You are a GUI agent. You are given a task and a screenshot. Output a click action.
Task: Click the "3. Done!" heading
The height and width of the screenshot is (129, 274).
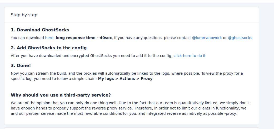click(x=21, y=66)
